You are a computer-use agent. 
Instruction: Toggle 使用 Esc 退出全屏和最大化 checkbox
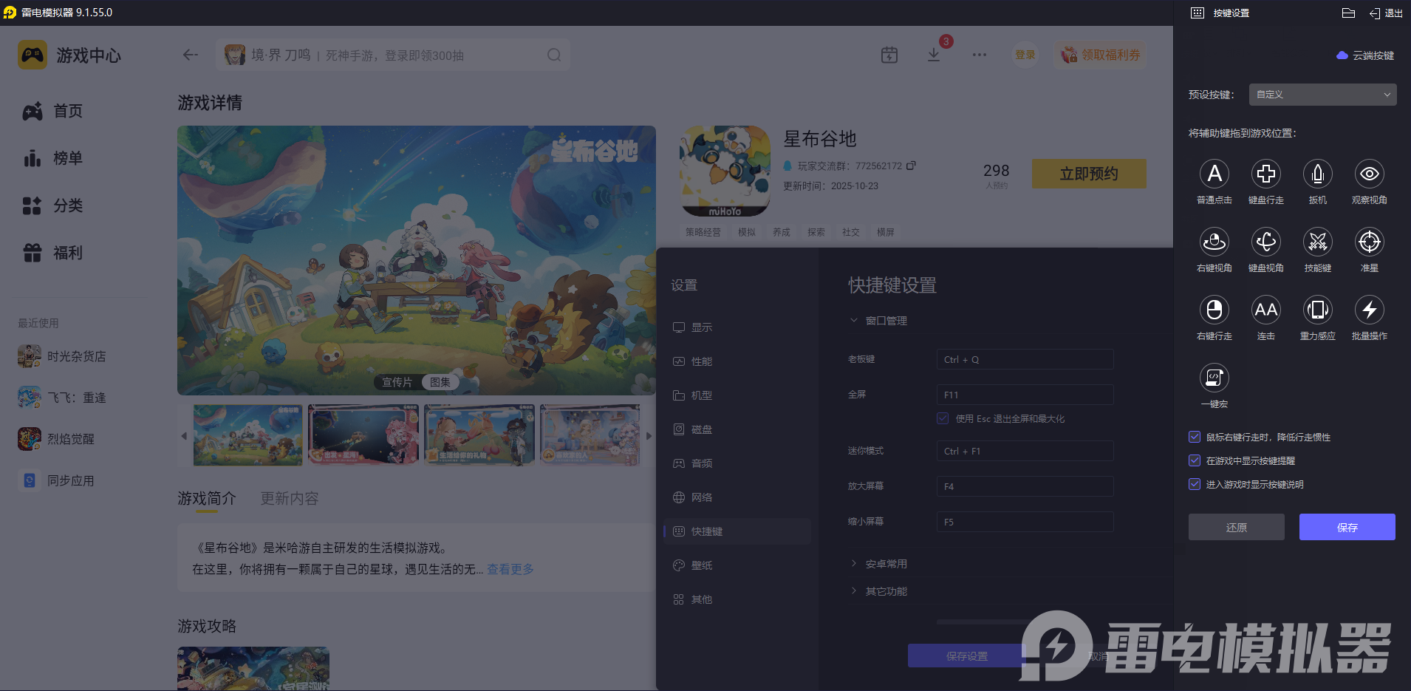[x=942, y=418]
